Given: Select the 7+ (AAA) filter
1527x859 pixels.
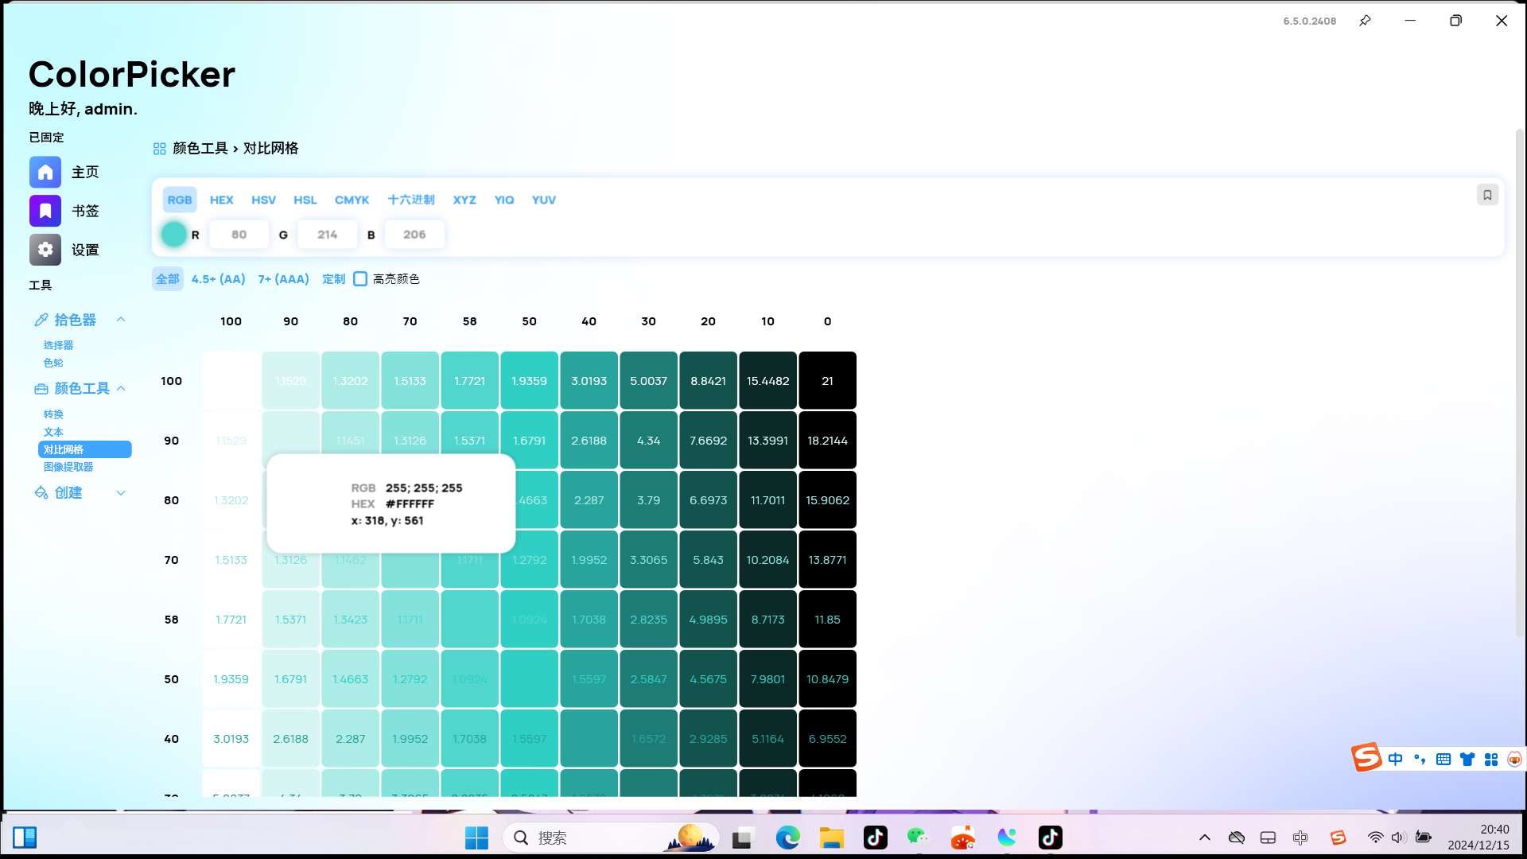Looking at the screenshot, I should pyautogui.click(x=284, y=279).
